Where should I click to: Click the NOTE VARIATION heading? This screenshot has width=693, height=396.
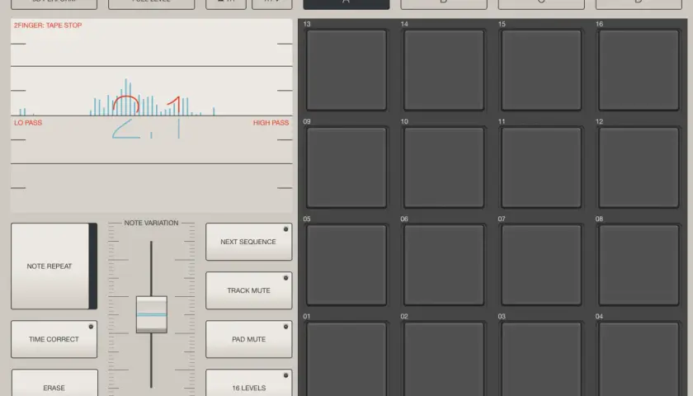pyautogui.click(x=151, y=223)
